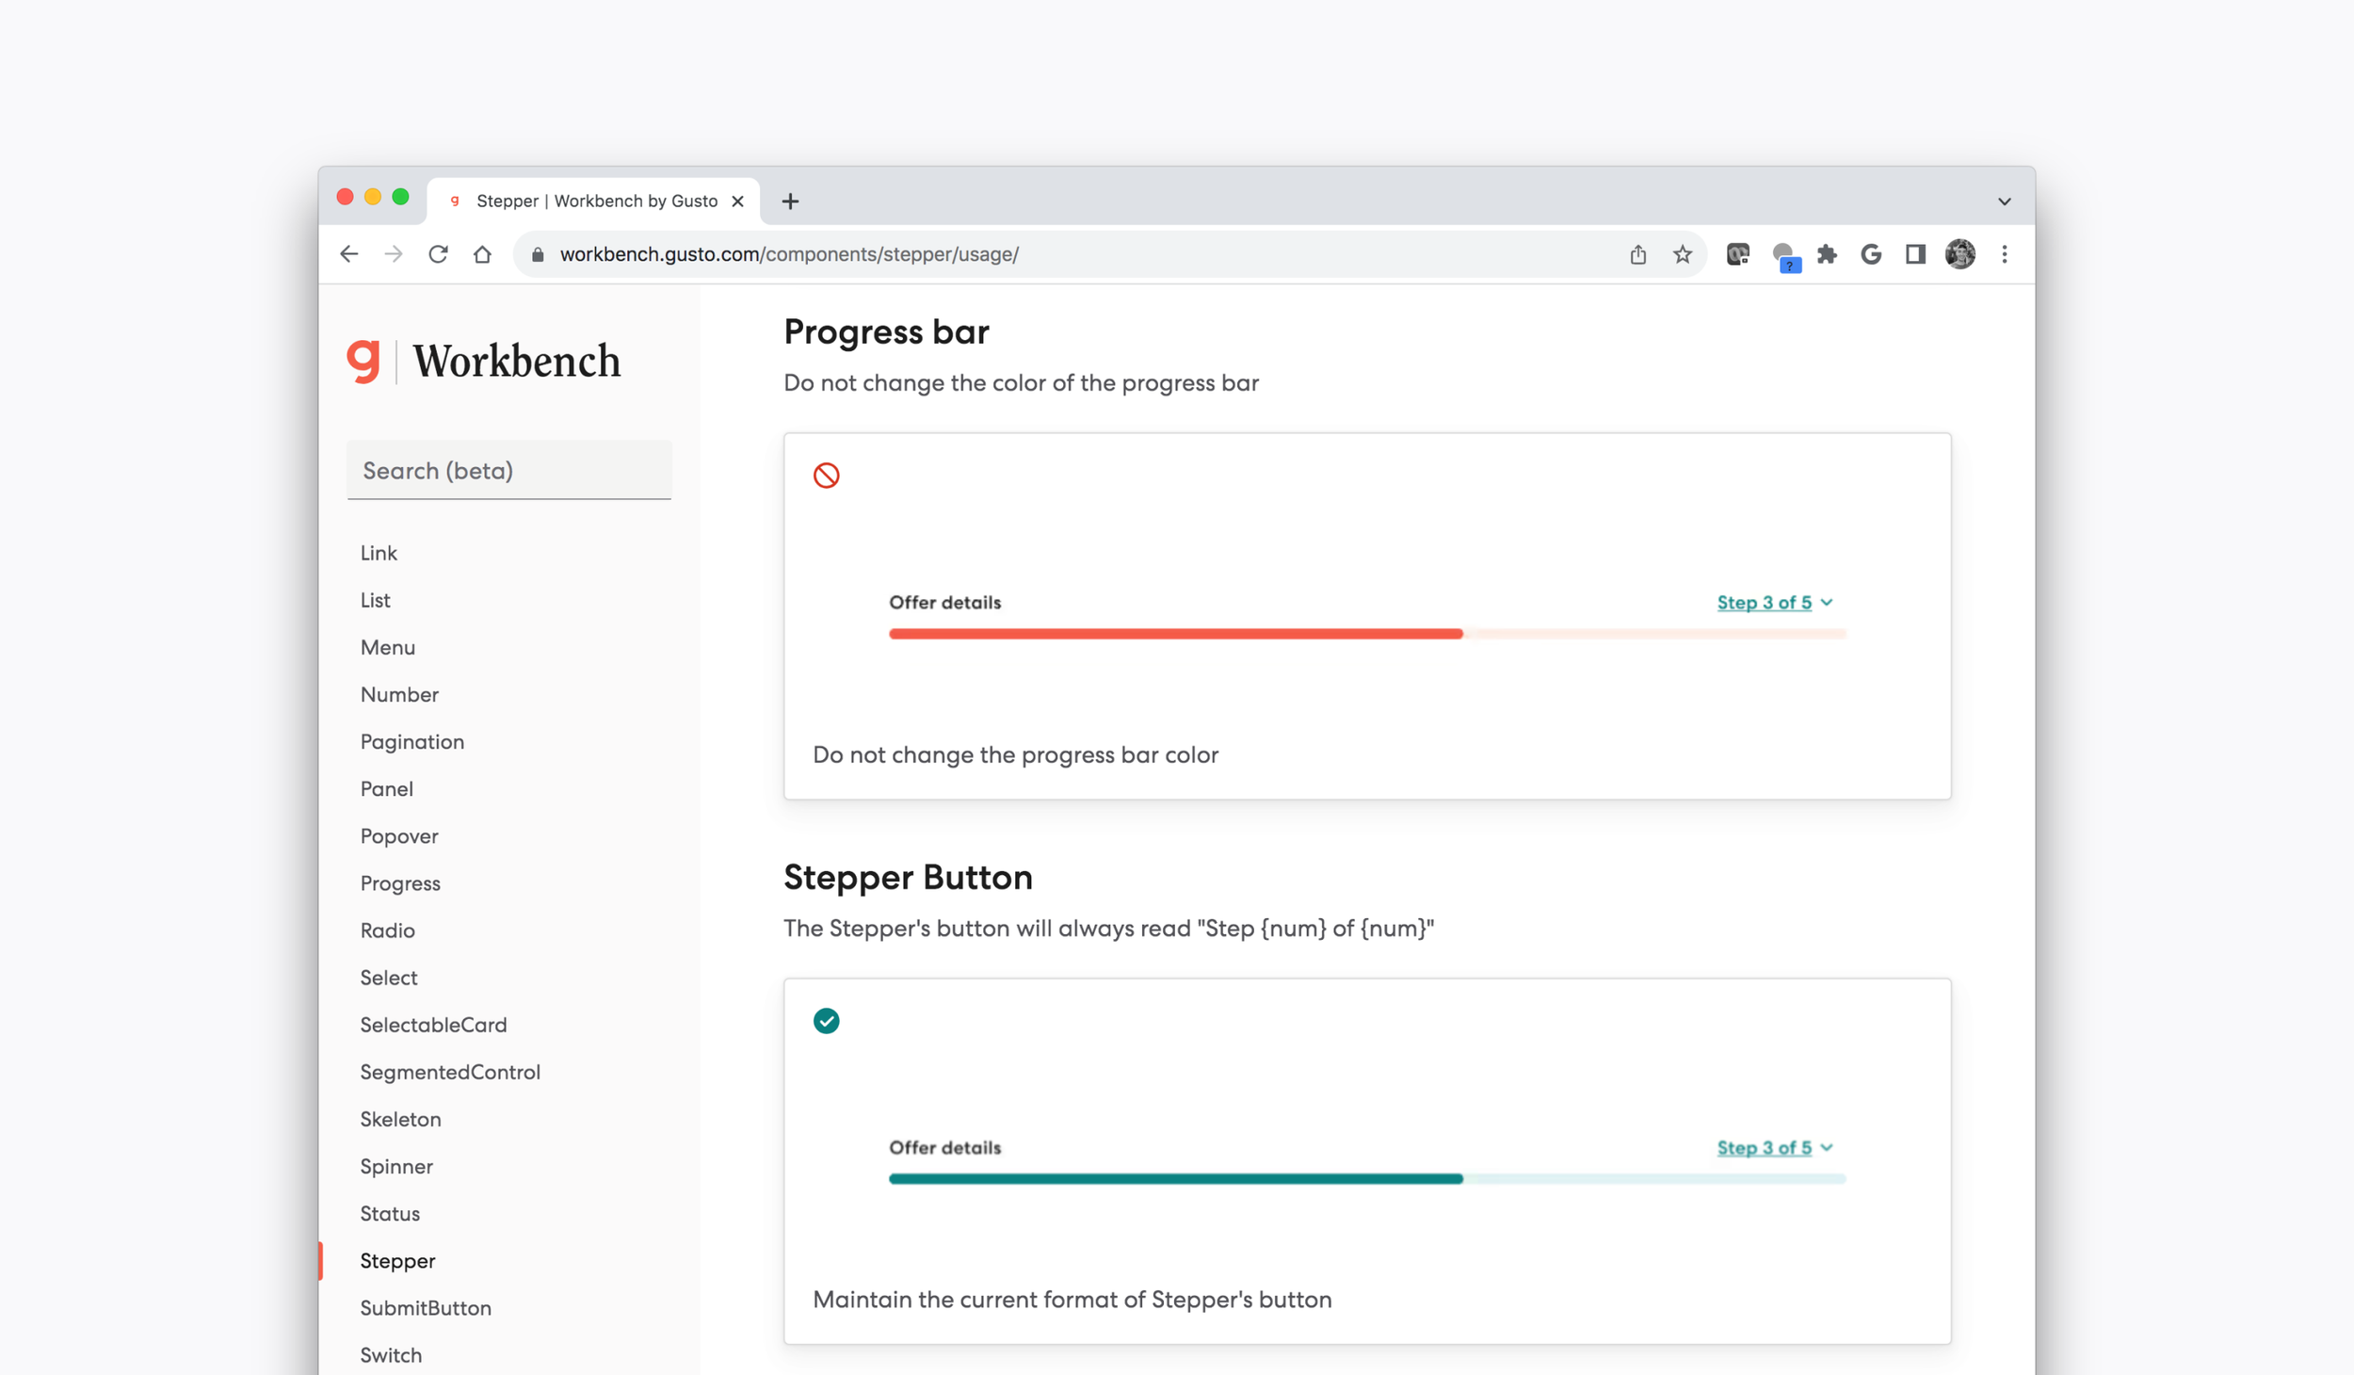The image size is (2354, 1375).
Task: Open the tab search chevron
Action: click(x=2005, y=202)
